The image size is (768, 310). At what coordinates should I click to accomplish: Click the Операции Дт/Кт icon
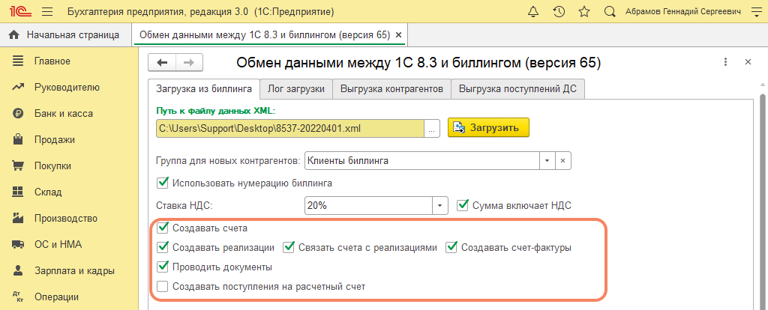tap(18, 297)
